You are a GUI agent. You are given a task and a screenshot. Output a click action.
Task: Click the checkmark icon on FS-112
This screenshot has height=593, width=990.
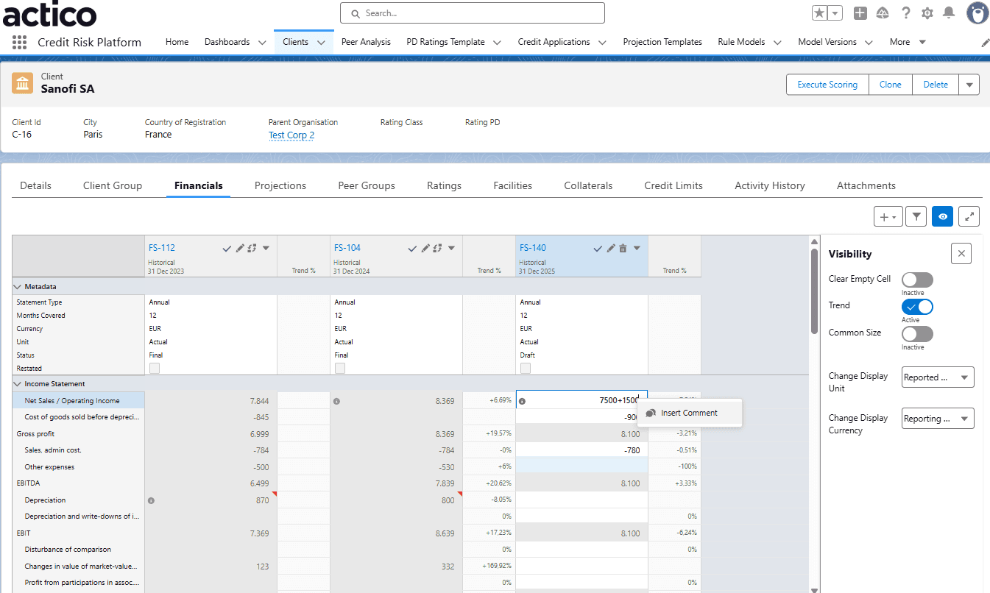click(227, 249)
